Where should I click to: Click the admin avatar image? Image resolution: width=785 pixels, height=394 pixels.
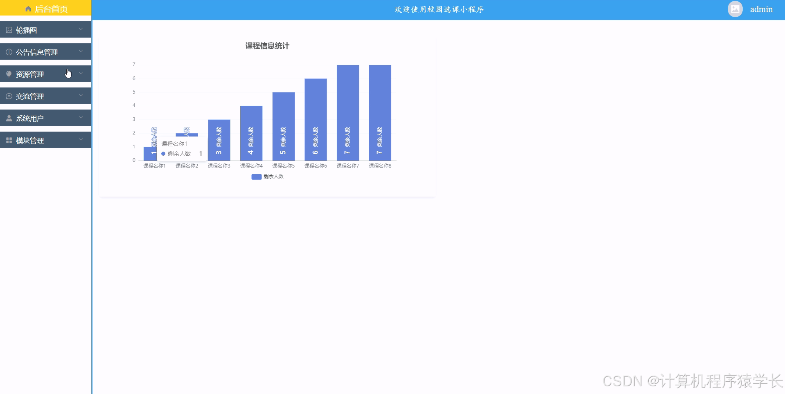(x=735, y=9)
